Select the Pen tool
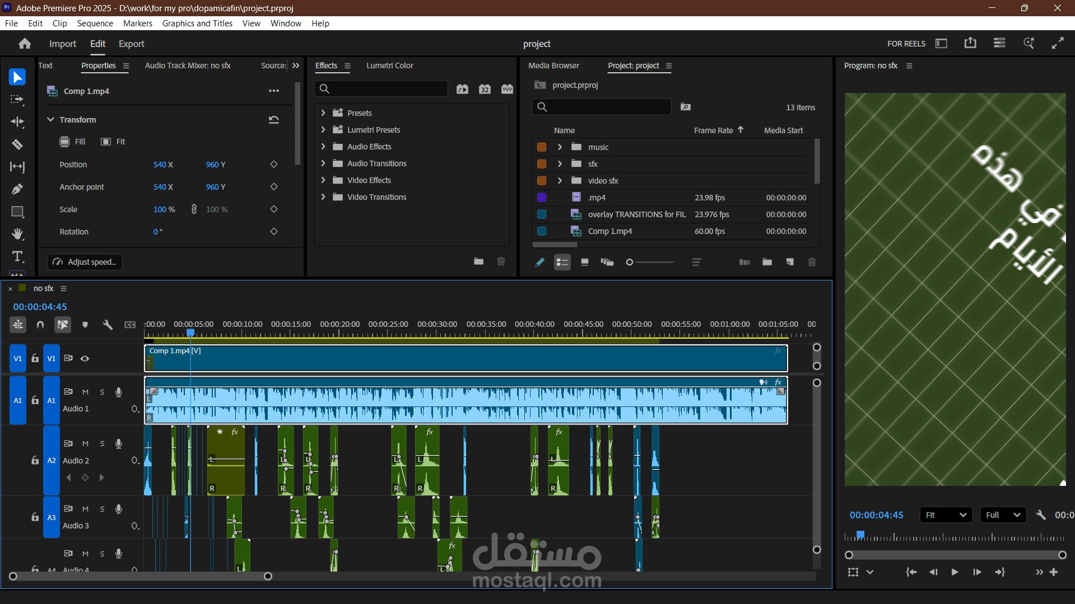 tap(17, 189)
